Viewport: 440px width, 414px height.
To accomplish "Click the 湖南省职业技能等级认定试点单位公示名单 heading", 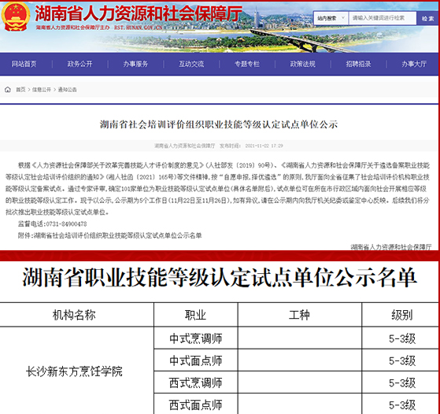I will 220,278.
